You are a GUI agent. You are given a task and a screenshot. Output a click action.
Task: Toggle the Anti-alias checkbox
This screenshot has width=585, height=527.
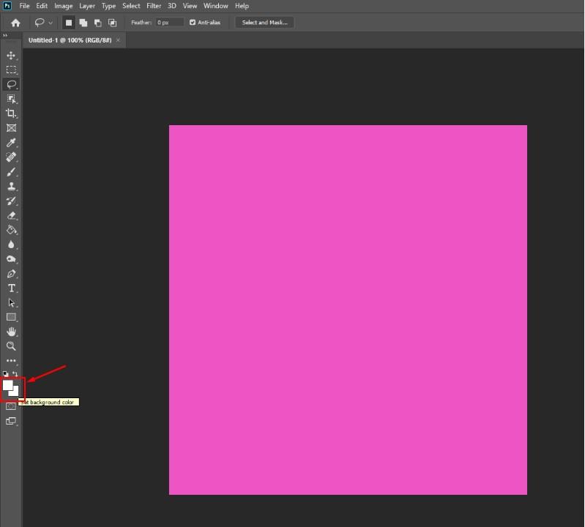click(x=193, y=23)
